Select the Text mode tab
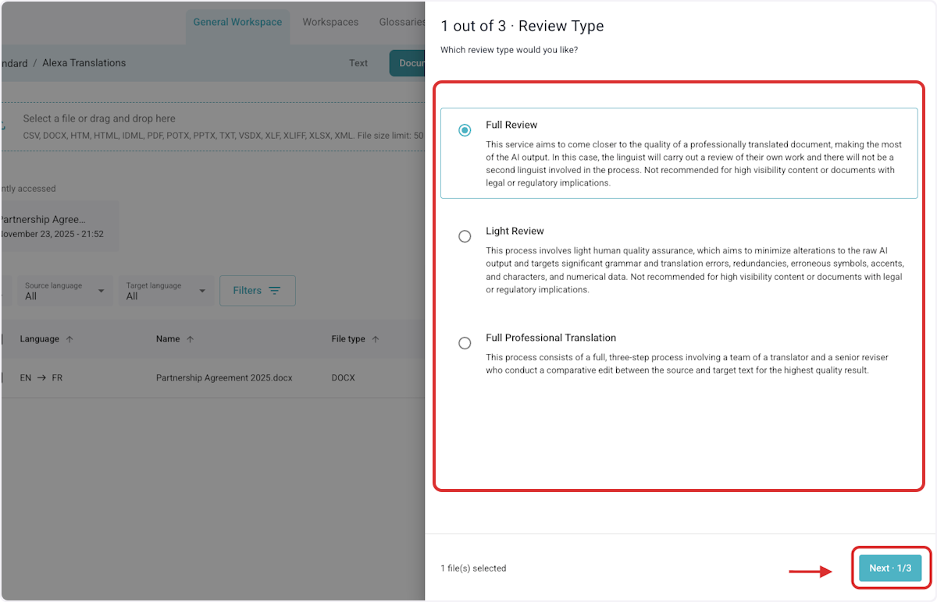The width and height of the screenshot is (937, 602). (x=358, y=63)
